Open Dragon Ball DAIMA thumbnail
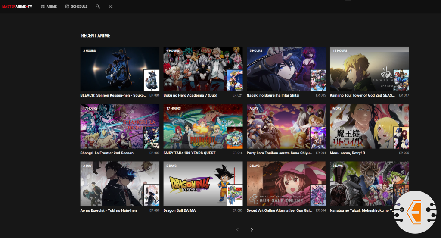The image size is (441, 238). (203, 184)
